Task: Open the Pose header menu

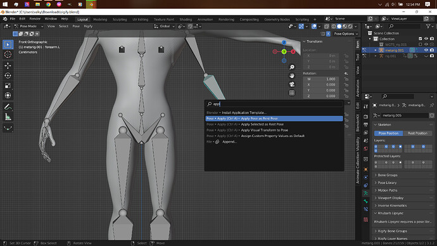Action: point(76,26)
